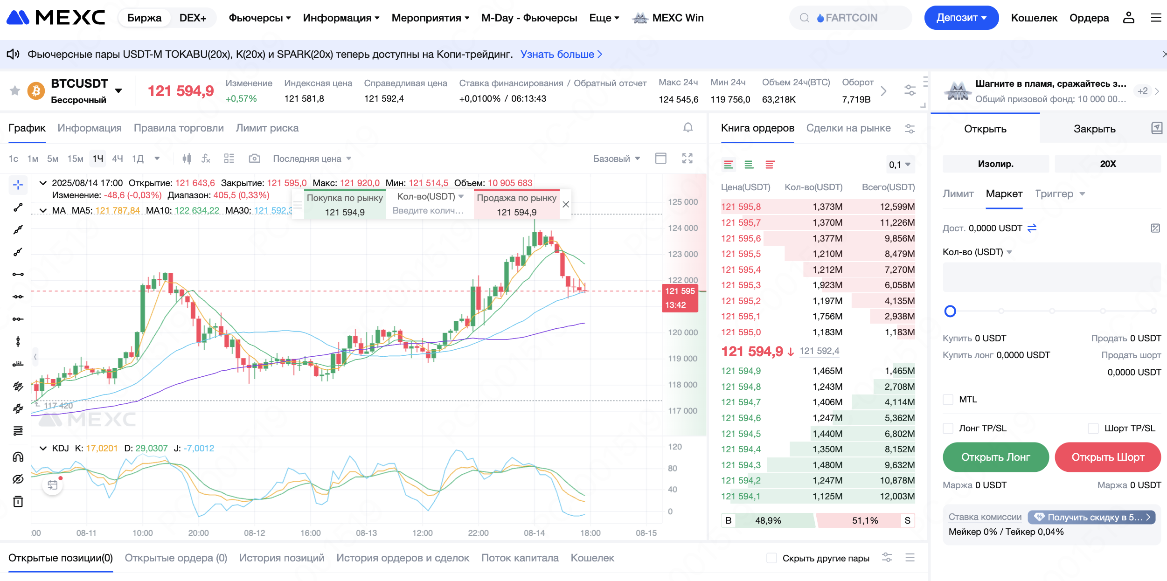The width and height of the screenshot is (1167, 581).
Task: Open the indicators fx tool
Action: click(x=206, y=159)
